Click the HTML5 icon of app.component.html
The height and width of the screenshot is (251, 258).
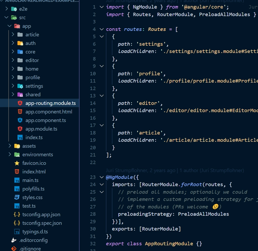point(20,112)
